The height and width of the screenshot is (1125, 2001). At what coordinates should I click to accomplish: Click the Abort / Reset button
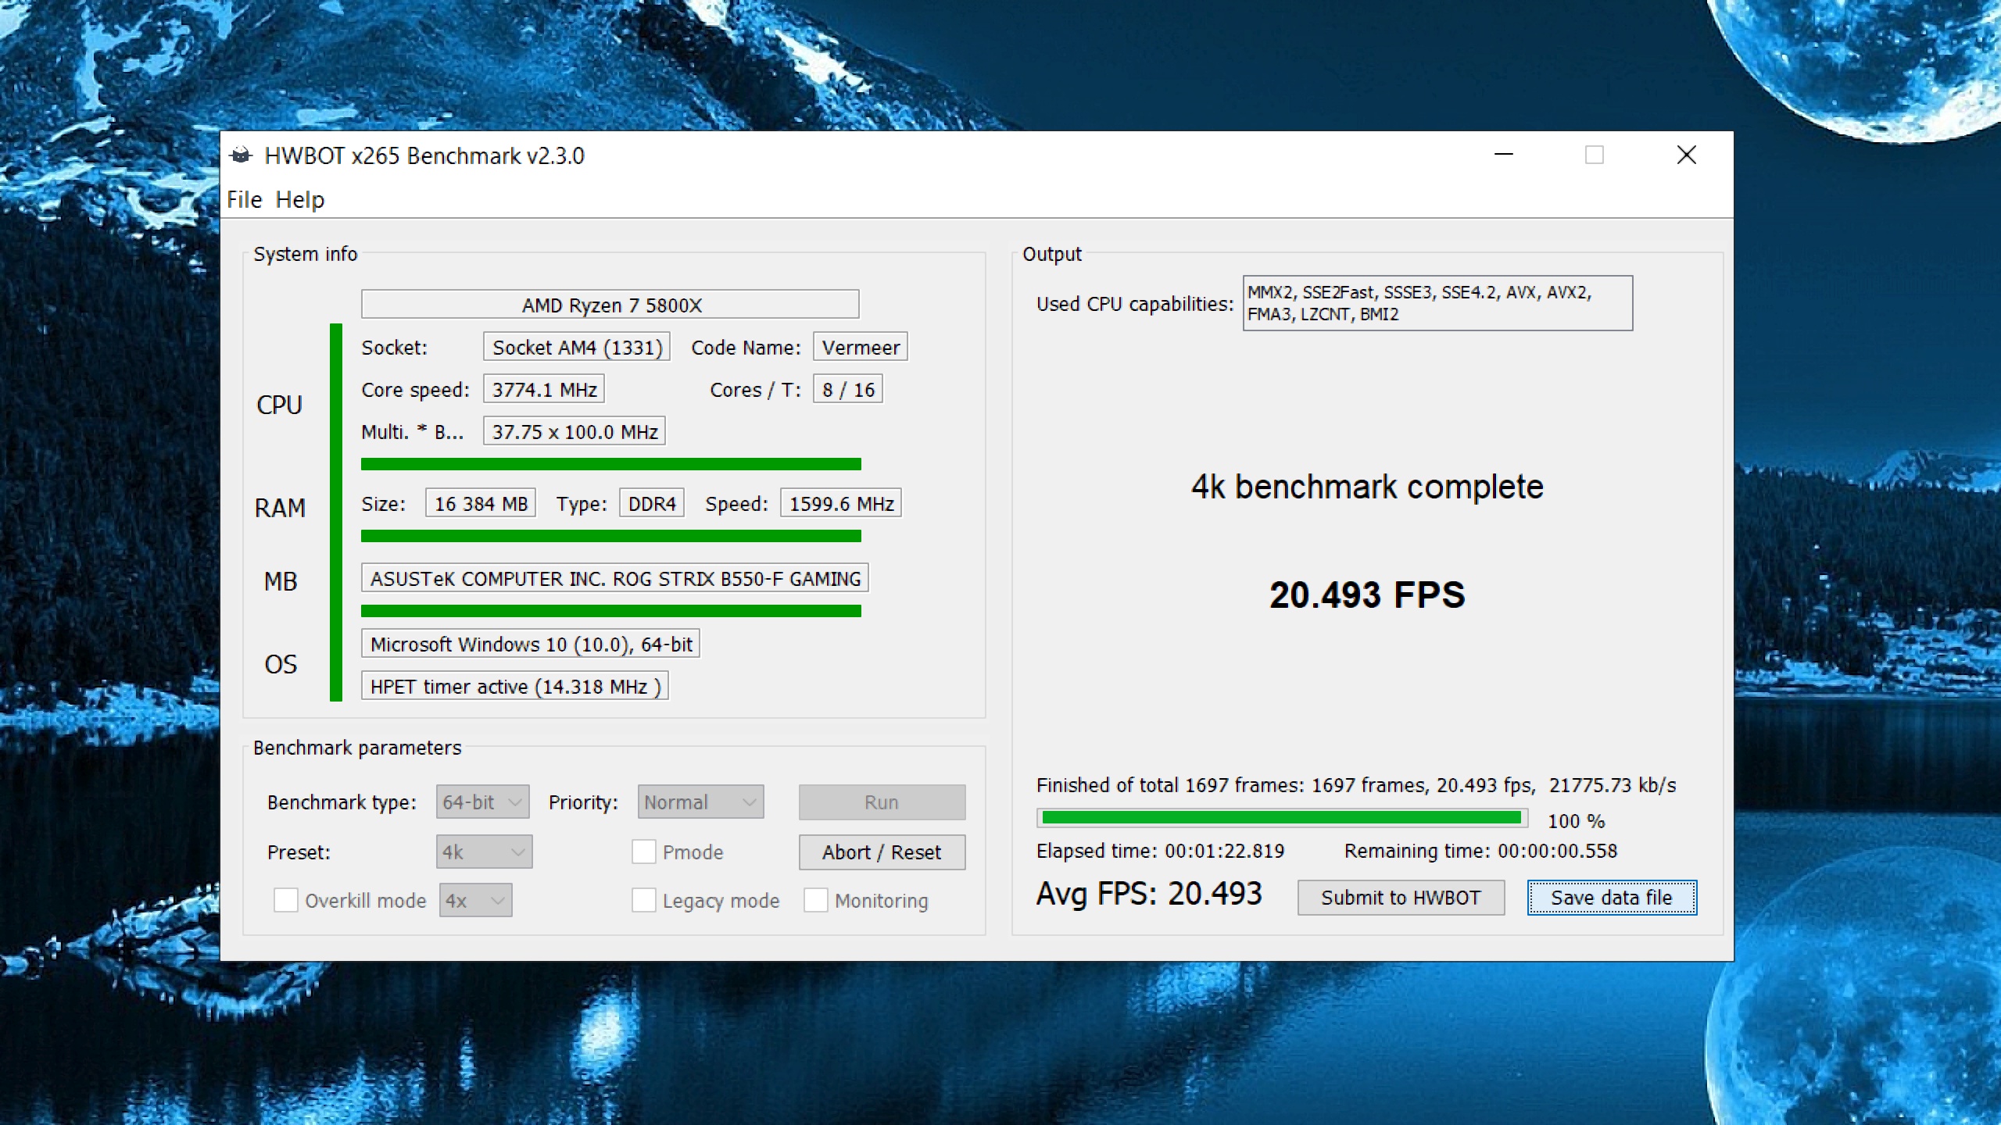[882, 852]
